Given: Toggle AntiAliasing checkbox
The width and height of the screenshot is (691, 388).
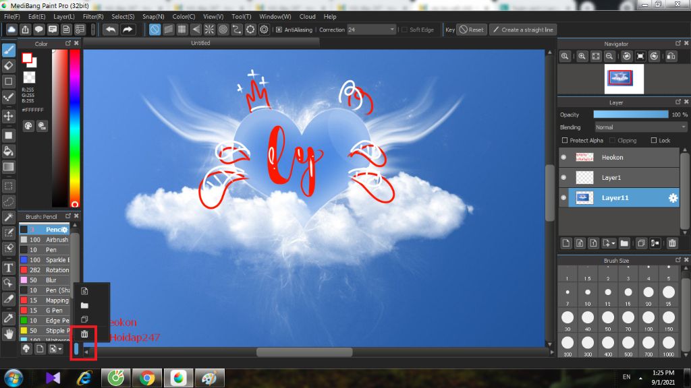Looking at the screenshot, I should point(279,30).
